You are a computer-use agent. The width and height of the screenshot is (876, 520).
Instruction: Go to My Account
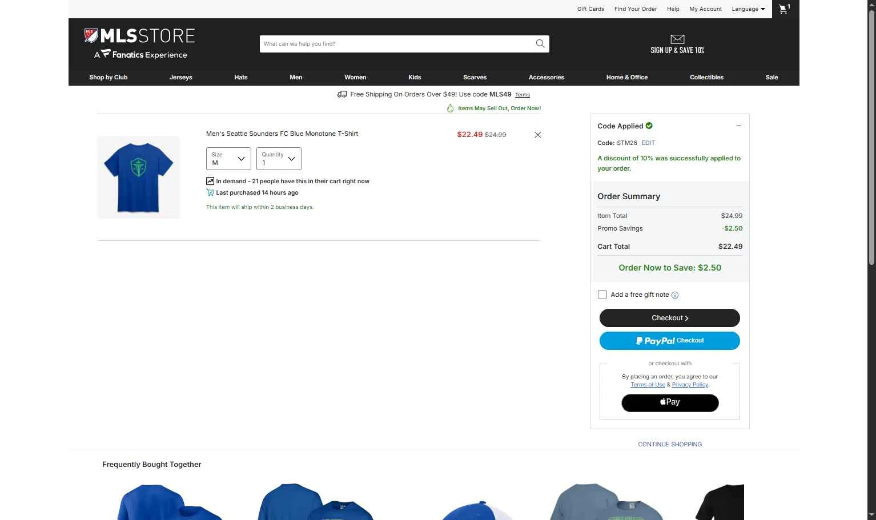705,9
